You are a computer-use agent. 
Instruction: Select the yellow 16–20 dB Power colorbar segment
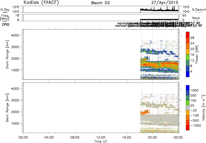pos(188,52)
